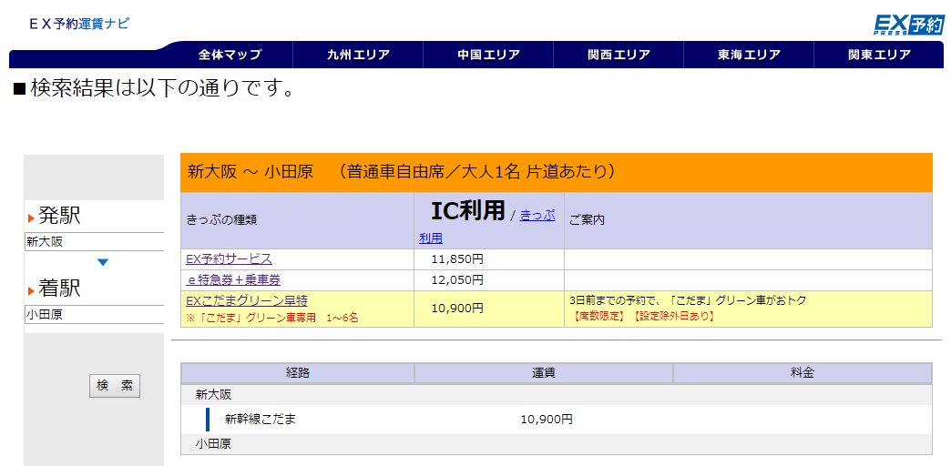Click the red 「こだま」グリーン車専用 note

272,318
